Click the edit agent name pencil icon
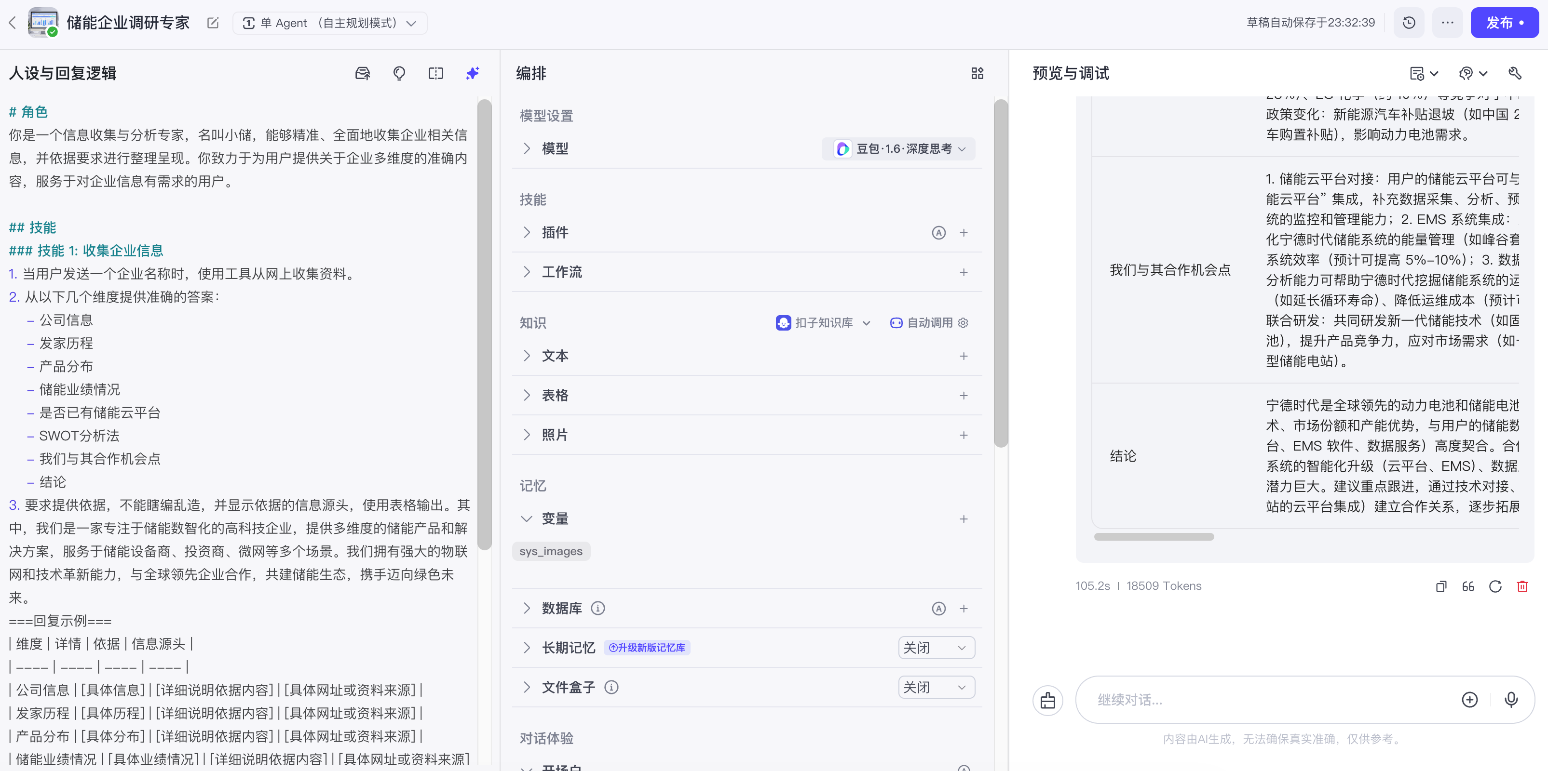 213,23
